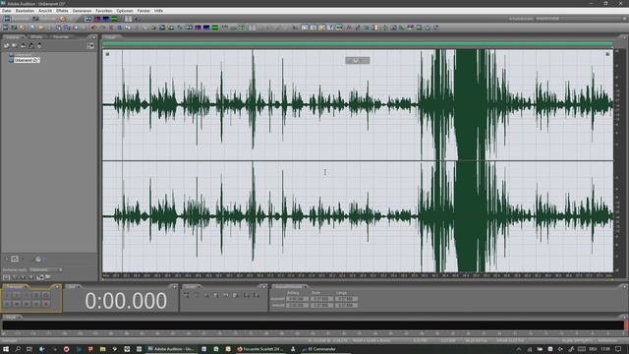The width and height of the screenshot is (629, 354).
Task: Jump to end with transport button
Action: tap(36, 304)
